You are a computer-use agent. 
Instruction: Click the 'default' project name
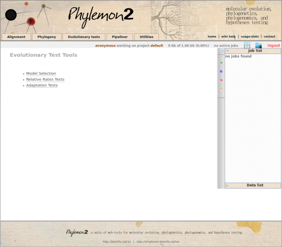coord(157,46)
